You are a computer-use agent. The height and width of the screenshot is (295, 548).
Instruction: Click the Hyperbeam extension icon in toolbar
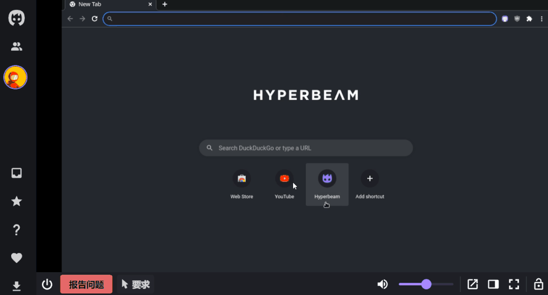505,19
